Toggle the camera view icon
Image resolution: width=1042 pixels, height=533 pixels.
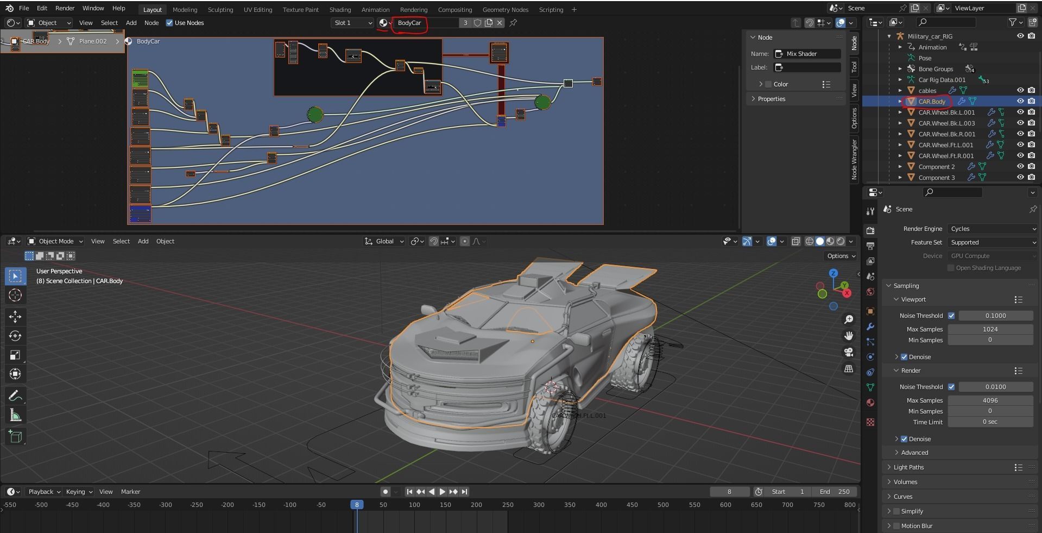coord(849,352)
